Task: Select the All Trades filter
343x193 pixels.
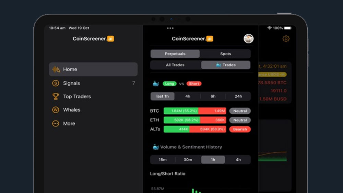Action: pos(175,65)
